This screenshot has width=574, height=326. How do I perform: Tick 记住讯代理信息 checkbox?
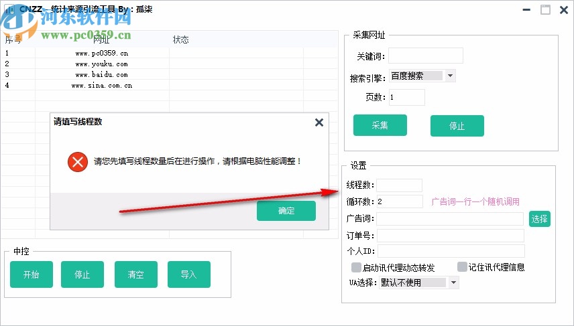tap(462, 267)
